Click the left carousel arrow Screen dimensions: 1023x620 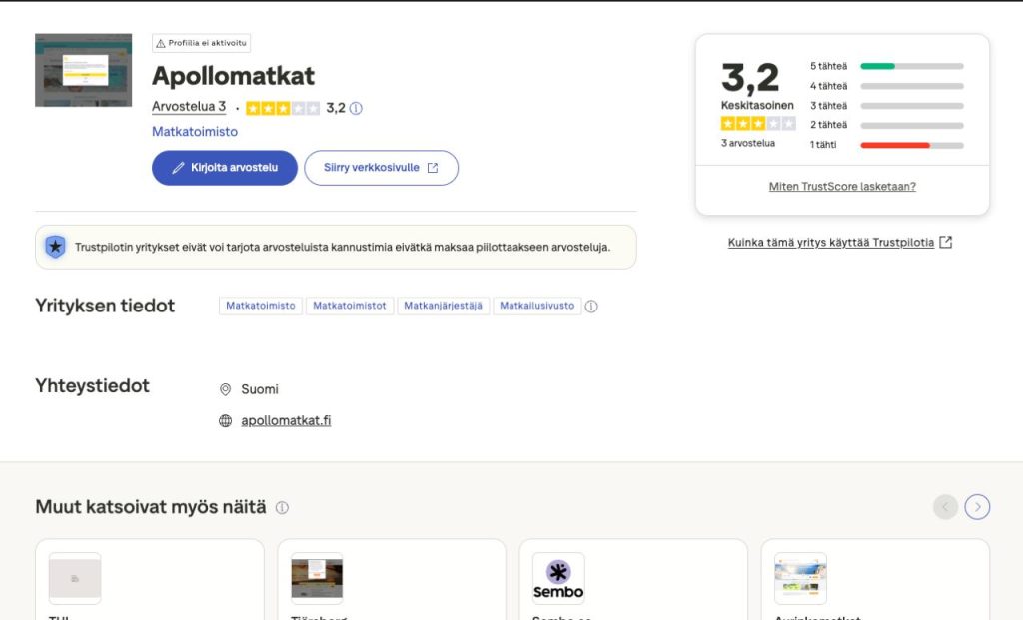[x=945, y=507]
